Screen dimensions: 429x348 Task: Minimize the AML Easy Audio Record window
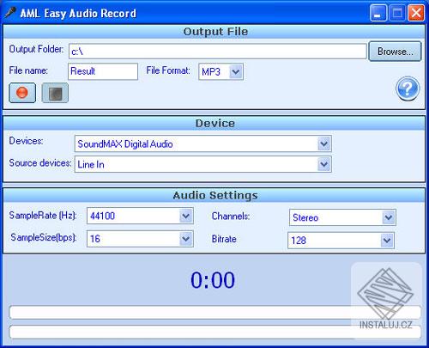378,13
